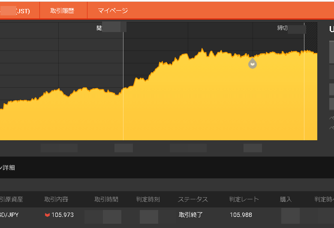Select the 105.973 trade rate cell
334x228 pixels.
(63, 215)
